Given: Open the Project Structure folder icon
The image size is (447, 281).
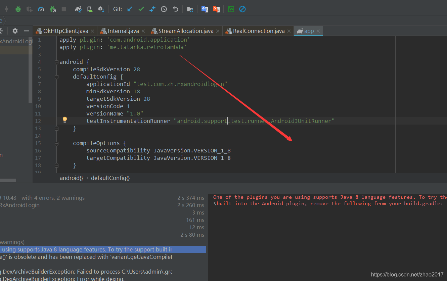Looking at the screenshot, I should (x=190, y=9).
